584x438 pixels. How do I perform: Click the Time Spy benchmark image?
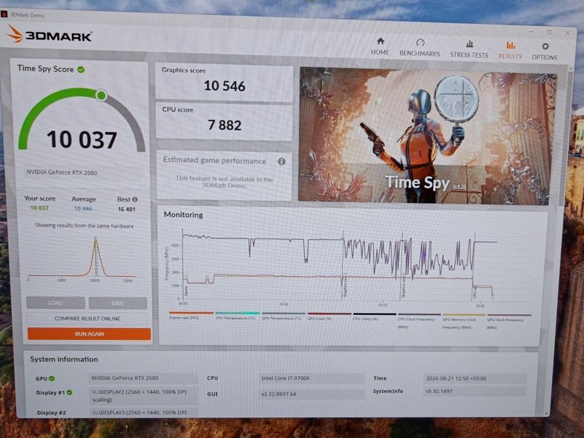(427, 136)
